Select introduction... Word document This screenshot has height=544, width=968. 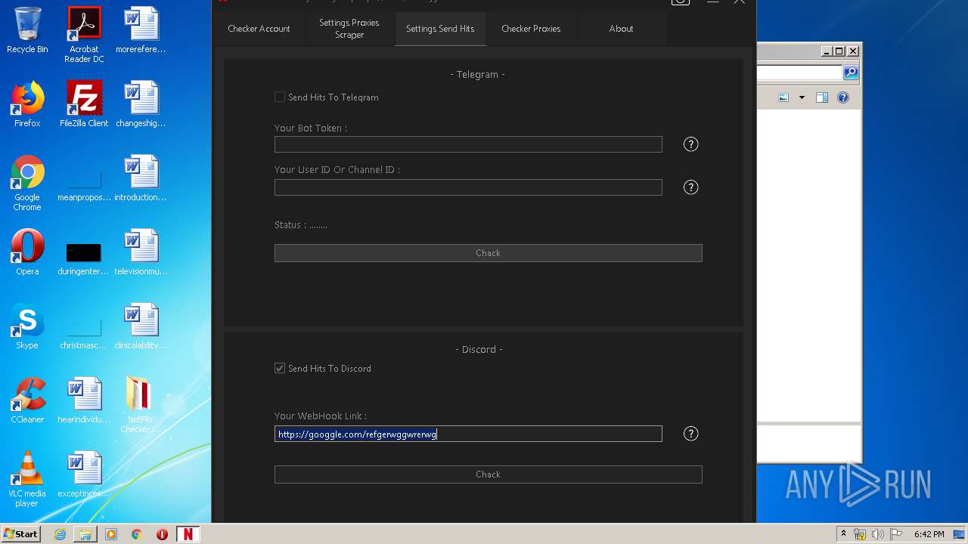(141, 178)
